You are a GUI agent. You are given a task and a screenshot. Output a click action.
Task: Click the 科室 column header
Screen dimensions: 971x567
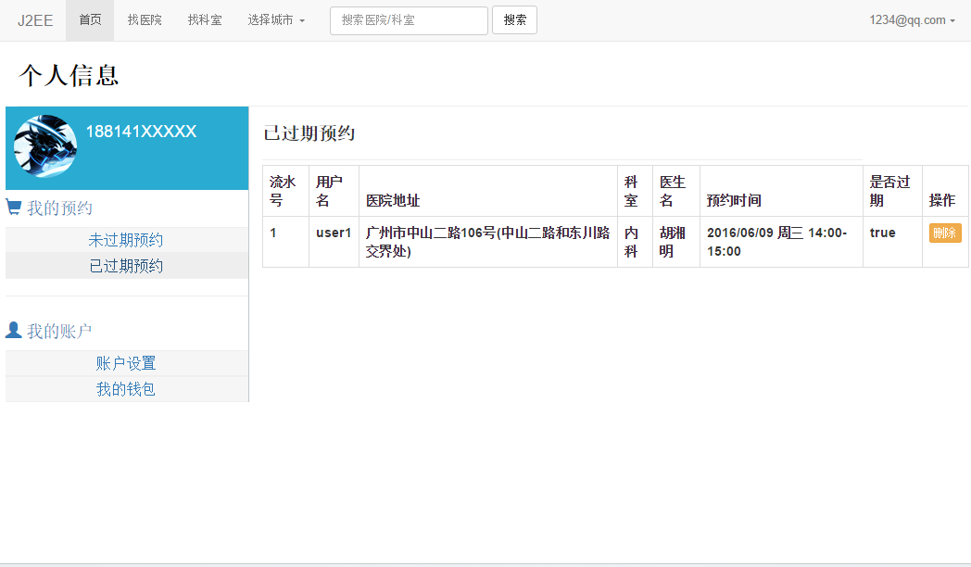point(635,191)
